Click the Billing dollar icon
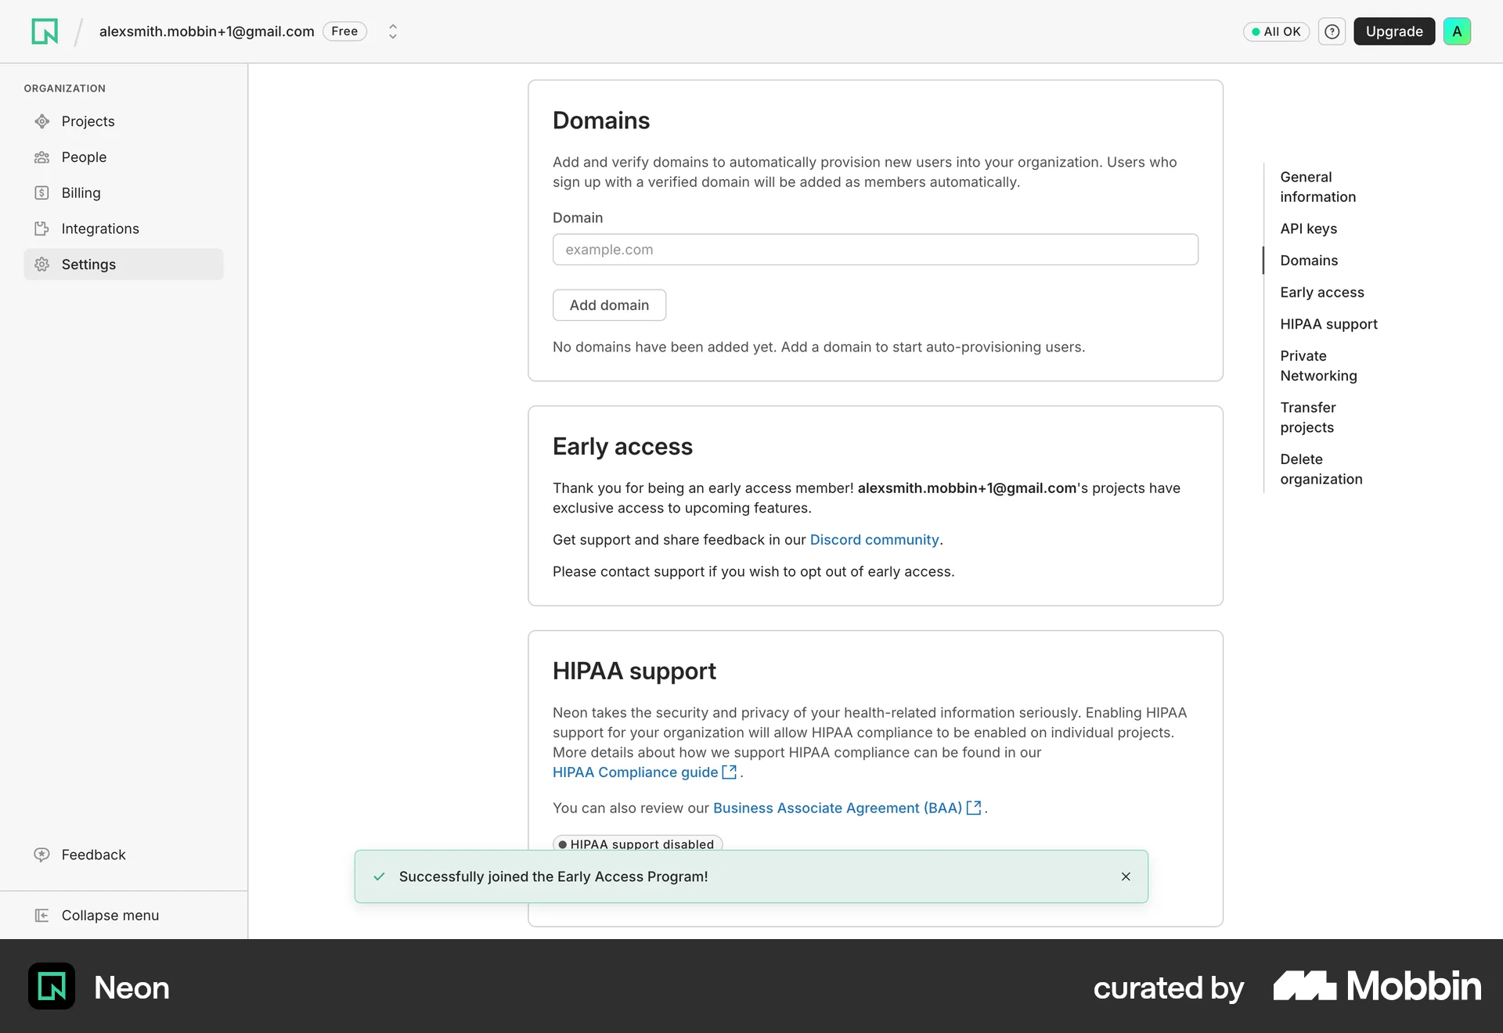 click(x=42, y=193)
